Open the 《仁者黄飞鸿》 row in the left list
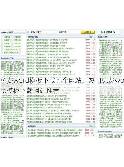This screenshot has width=124, height=167. [x=12, y=127]
